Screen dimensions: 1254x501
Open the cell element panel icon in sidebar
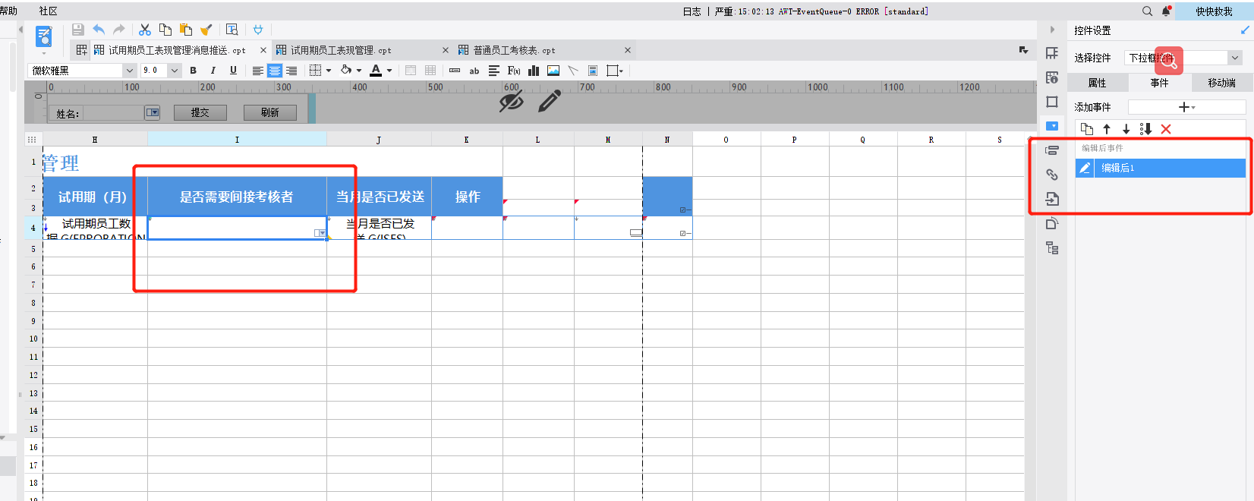[x=1052, y=53]
